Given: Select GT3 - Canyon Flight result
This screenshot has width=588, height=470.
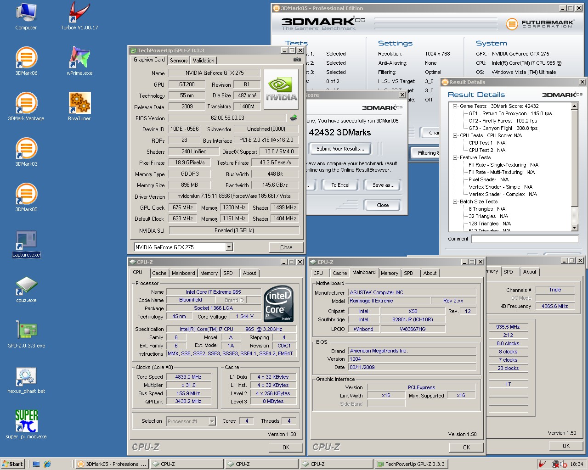Looking at the screenshot, I should pyautogui.click(x=503, y=128).
